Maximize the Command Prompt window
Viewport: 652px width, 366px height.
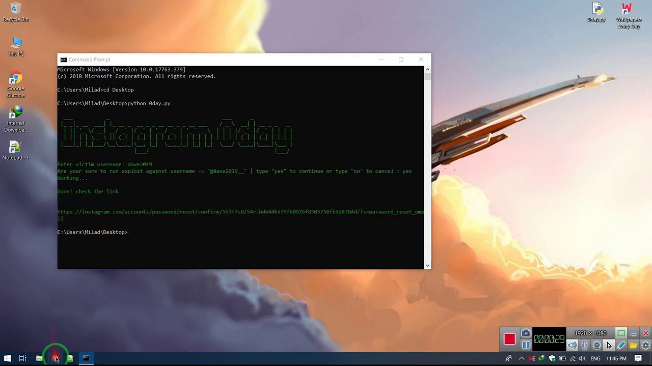(401, 59)
